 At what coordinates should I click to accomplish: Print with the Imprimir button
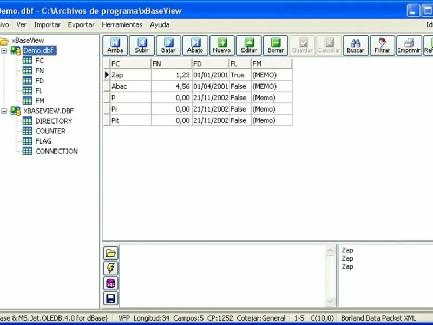click(x=409, y=45)
